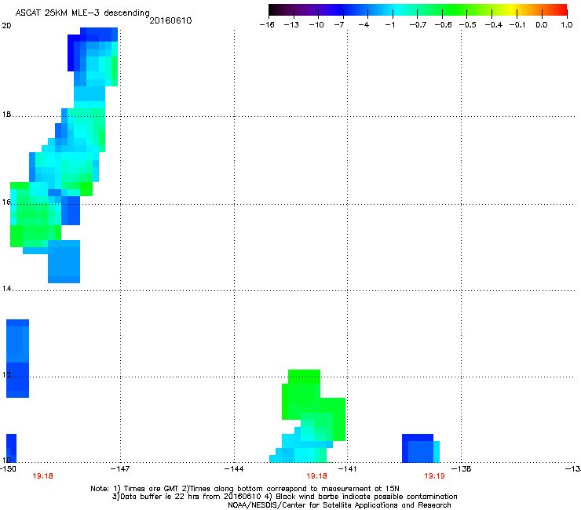Screen dimensions: 581x510
Task: Click the title text 'ASCAT 25KM MLE-3 descending'
Action: (x=82, y=13)
